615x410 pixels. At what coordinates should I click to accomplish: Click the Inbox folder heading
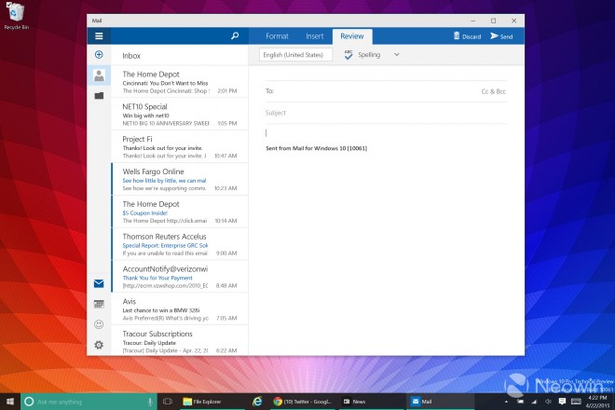[131, 56]
